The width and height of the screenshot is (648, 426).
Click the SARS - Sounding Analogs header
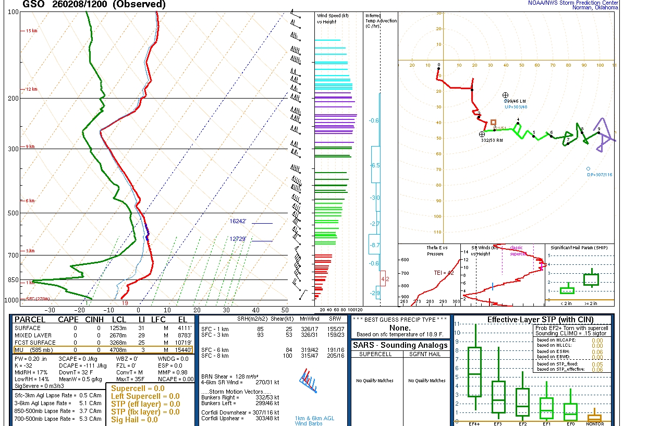pos(401,345)
